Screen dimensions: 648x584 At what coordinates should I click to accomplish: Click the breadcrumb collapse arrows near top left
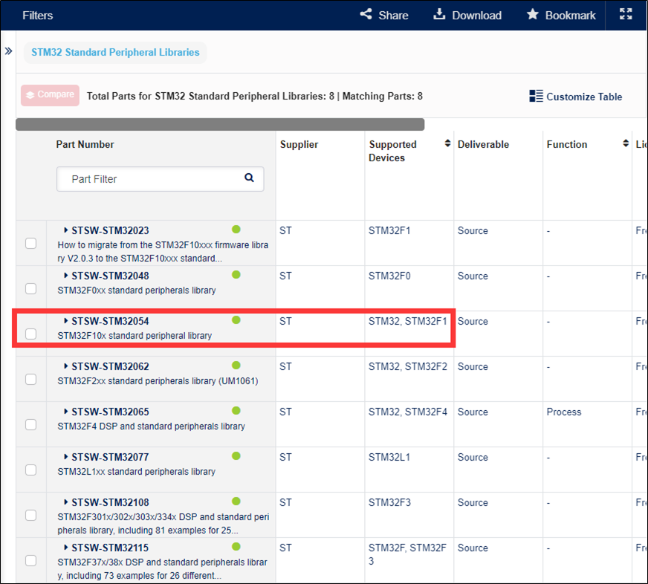(x=9, y=52)
